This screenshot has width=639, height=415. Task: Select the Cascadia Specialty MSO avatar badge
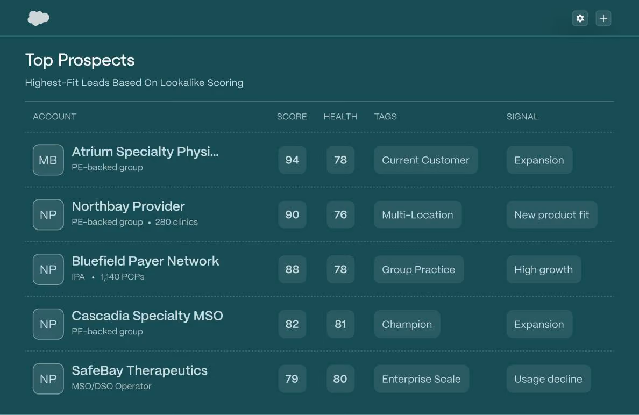coord(48,324)
